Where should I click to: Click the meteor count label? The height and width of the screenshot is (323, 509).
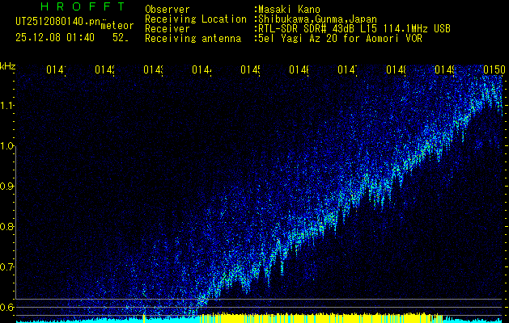pyautogui.click(x=117, y=26)
